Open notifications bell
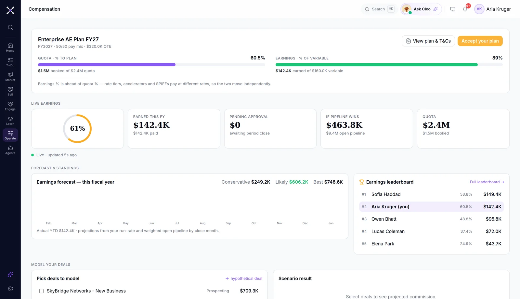This screenshot has width=520, height=299. (x=465, y=9)
